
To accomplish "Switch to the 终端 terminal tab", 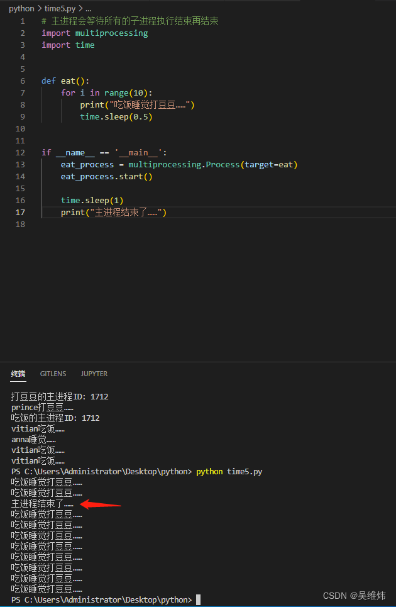I will click(18, 374).
